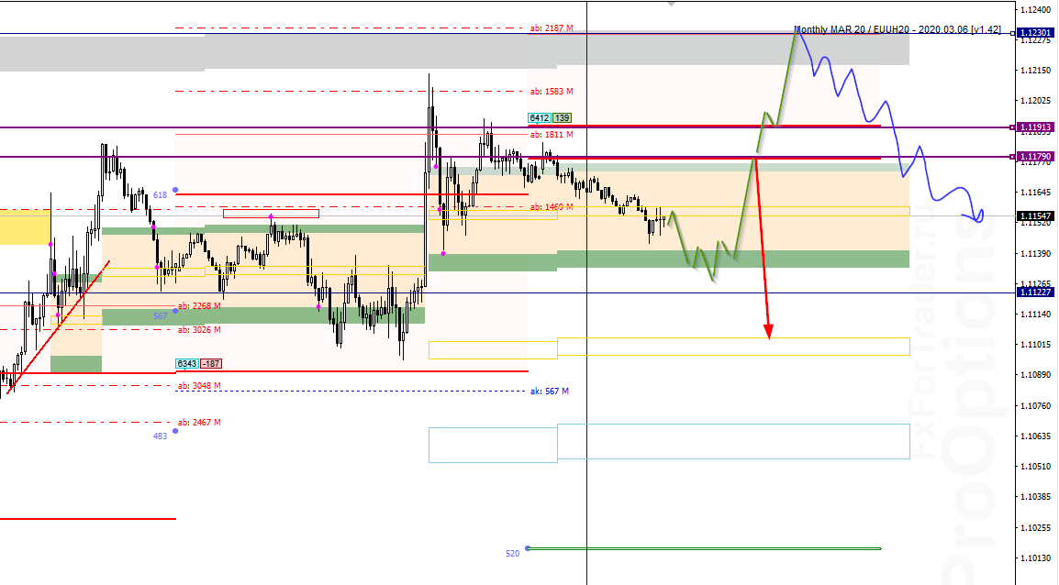This screenshot has height=585, width=1059.
Task: Click the 618 level number
Action: [160, 195]
